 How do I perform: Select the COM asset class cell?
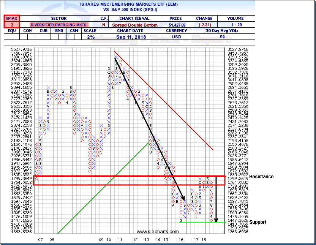tap(28, 31)
